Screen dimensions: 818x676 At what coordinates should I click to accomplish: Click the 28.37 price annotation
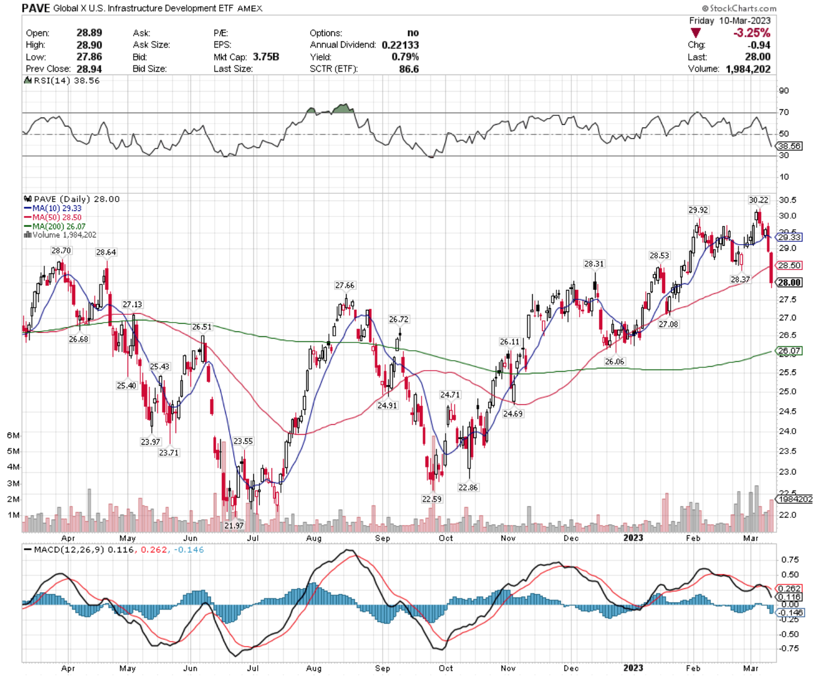pyautogui.click(x=740, y=280)
